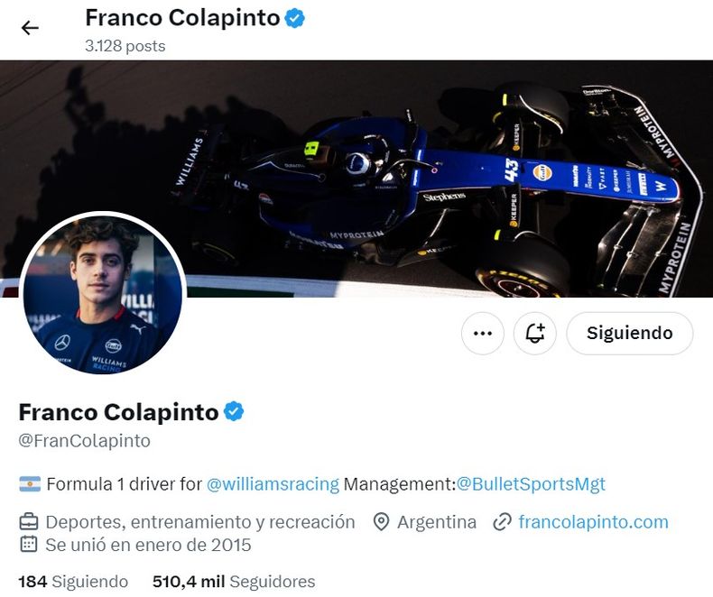View the 184 Siguiendo list

tap(73, 582)
